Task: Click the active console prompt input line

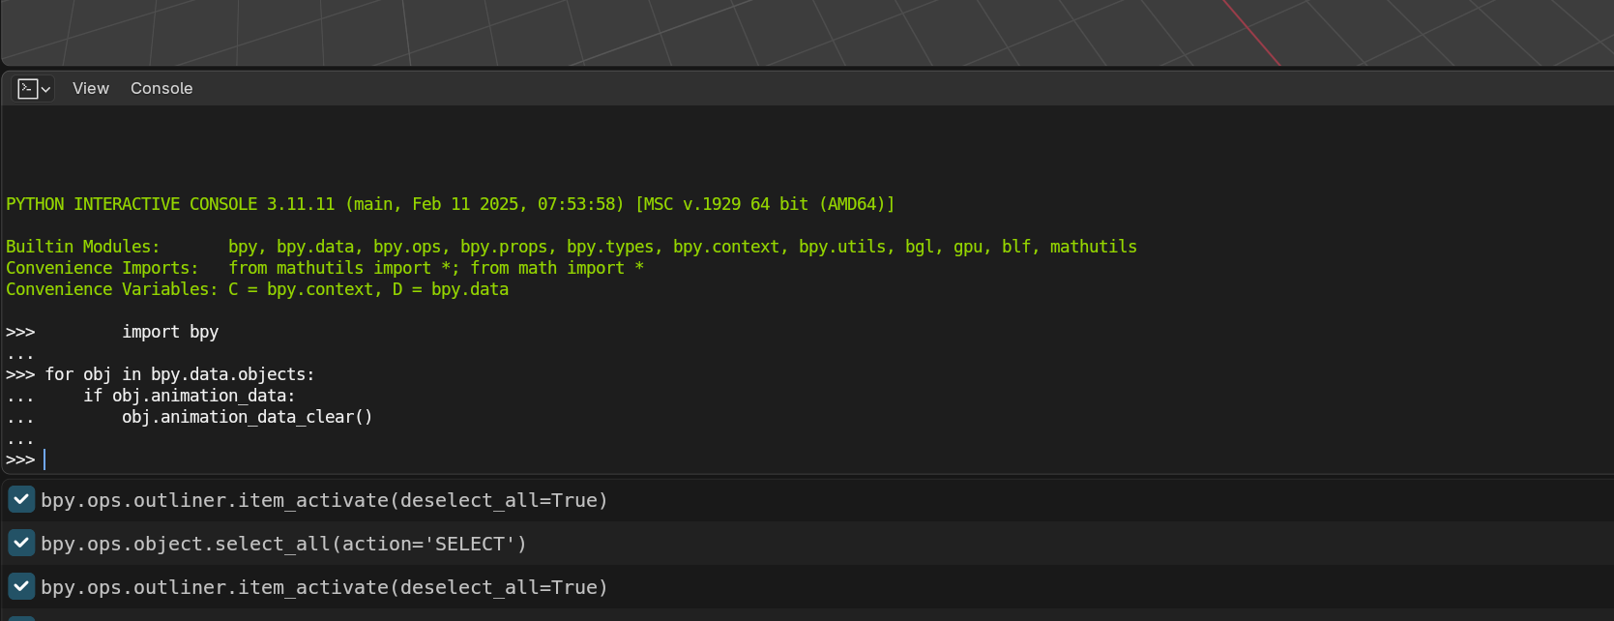Action: pyautogui.click(x=808, y=460)
